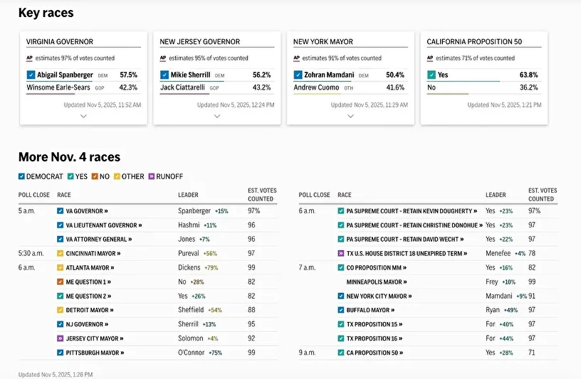The width and height of the screenshot is (581, 379).
Task: Click the yellow icon beside Atlanta Mayor
Action: [x=61, y=267]
